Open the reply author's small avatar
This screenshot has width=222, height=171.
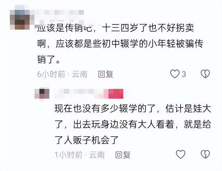42,94
